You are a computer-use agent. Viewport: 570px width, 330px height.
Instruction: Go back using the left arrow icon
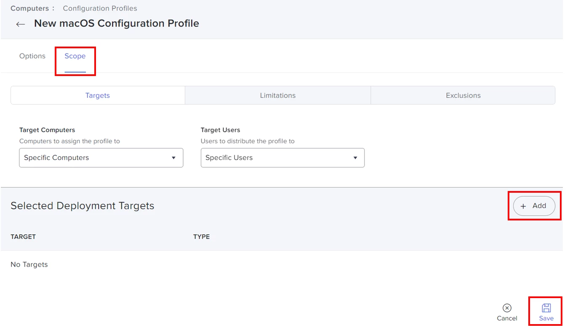20,24
